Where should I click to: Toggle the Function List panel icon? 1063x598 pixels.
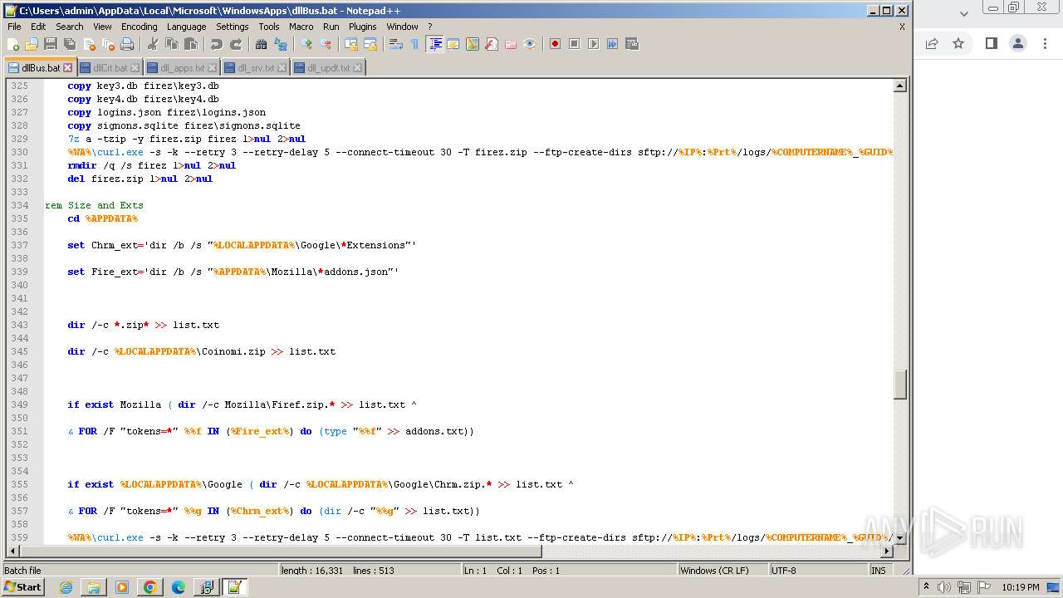[x=492, y=44]
